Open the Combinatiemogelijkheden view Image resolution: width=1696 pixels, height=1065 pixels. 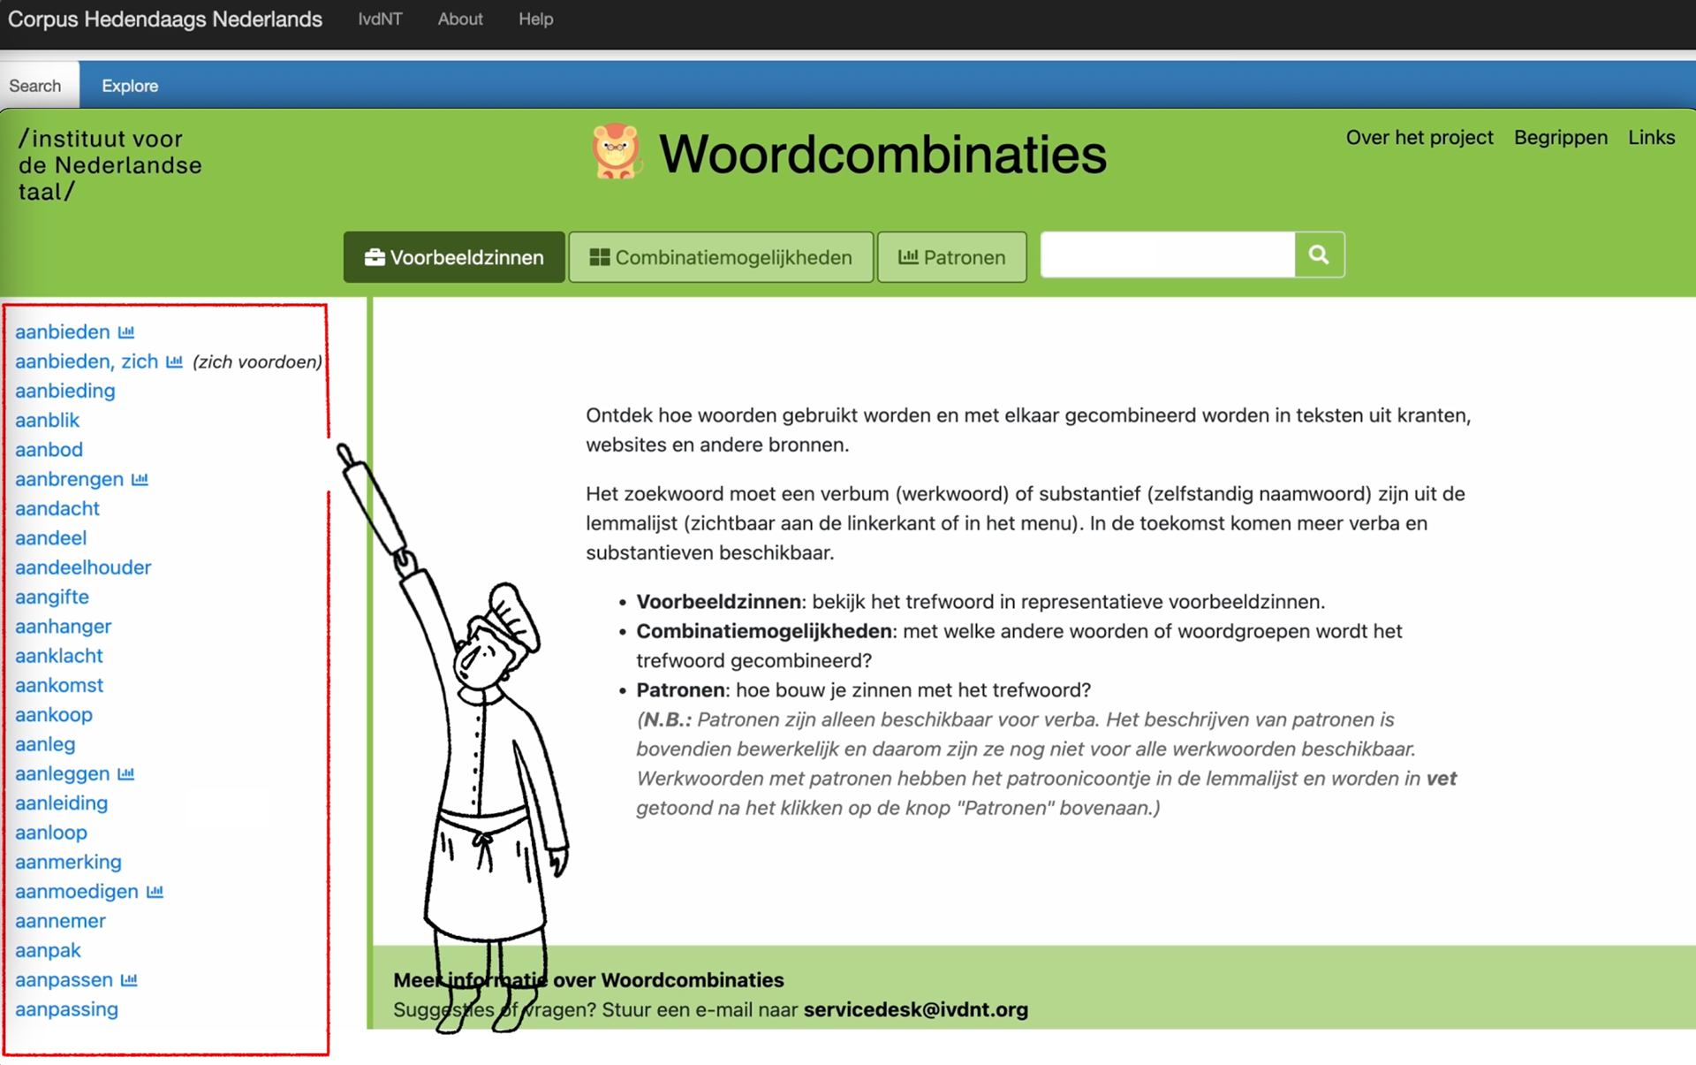click(x=721, y=257)
